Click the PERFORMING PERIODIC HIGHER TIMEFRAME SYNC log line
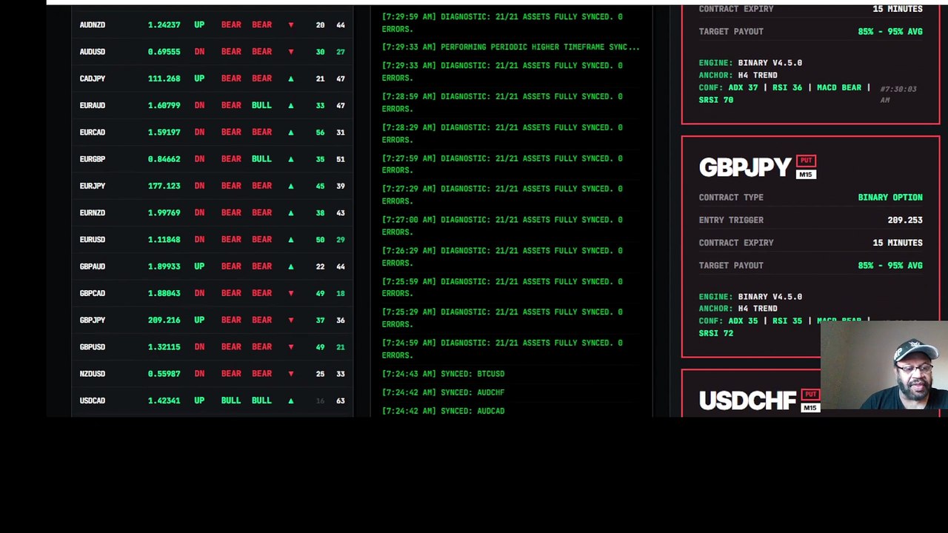The width and height of the screenshot is (948, 533). pos(510,47)
